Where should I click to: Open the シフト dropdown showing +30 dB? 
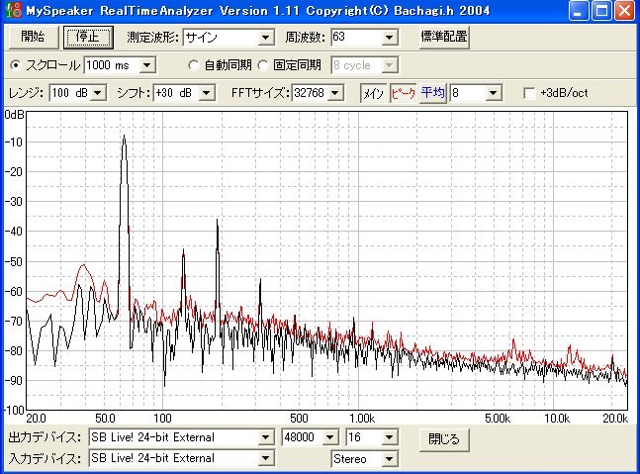click(208, 93)
